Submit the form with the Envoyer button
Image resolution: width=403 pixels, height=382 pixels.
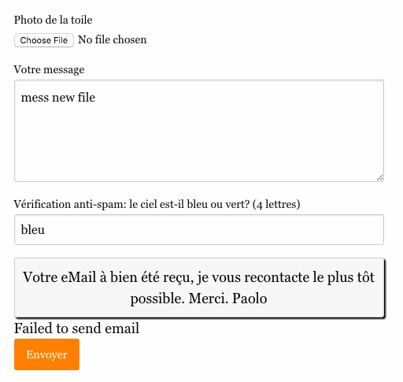[46, 354]
